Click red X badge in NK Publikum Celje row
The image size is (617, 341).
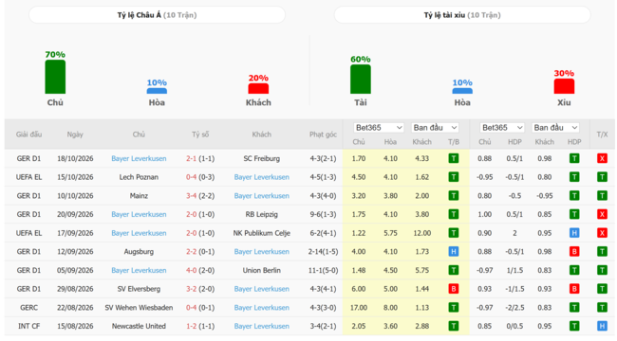[602, 233]
